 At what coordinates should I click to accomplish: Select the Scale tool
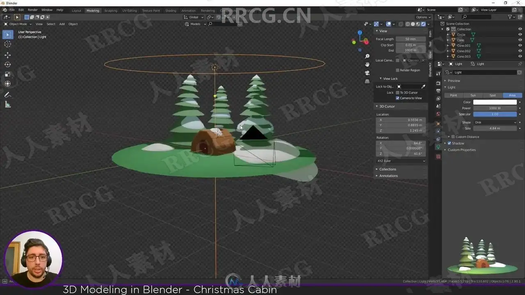(7, 74)
